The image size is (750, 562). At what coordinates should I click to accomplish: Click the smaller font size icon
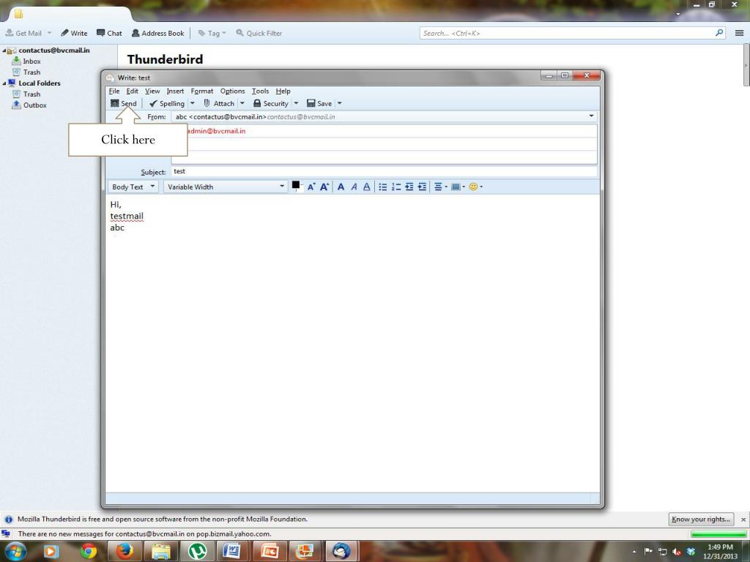click(x=311, y=187)
